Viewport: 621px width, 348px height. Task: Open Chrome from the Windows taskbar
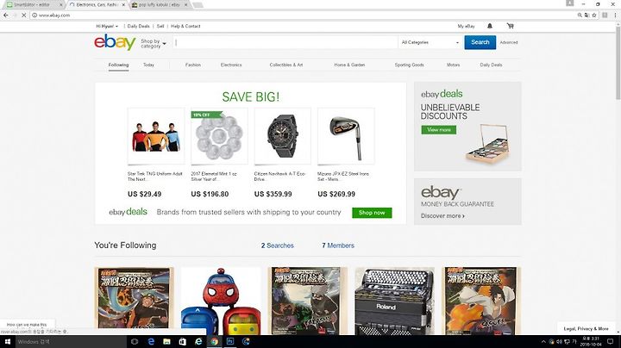click(214, 341)
